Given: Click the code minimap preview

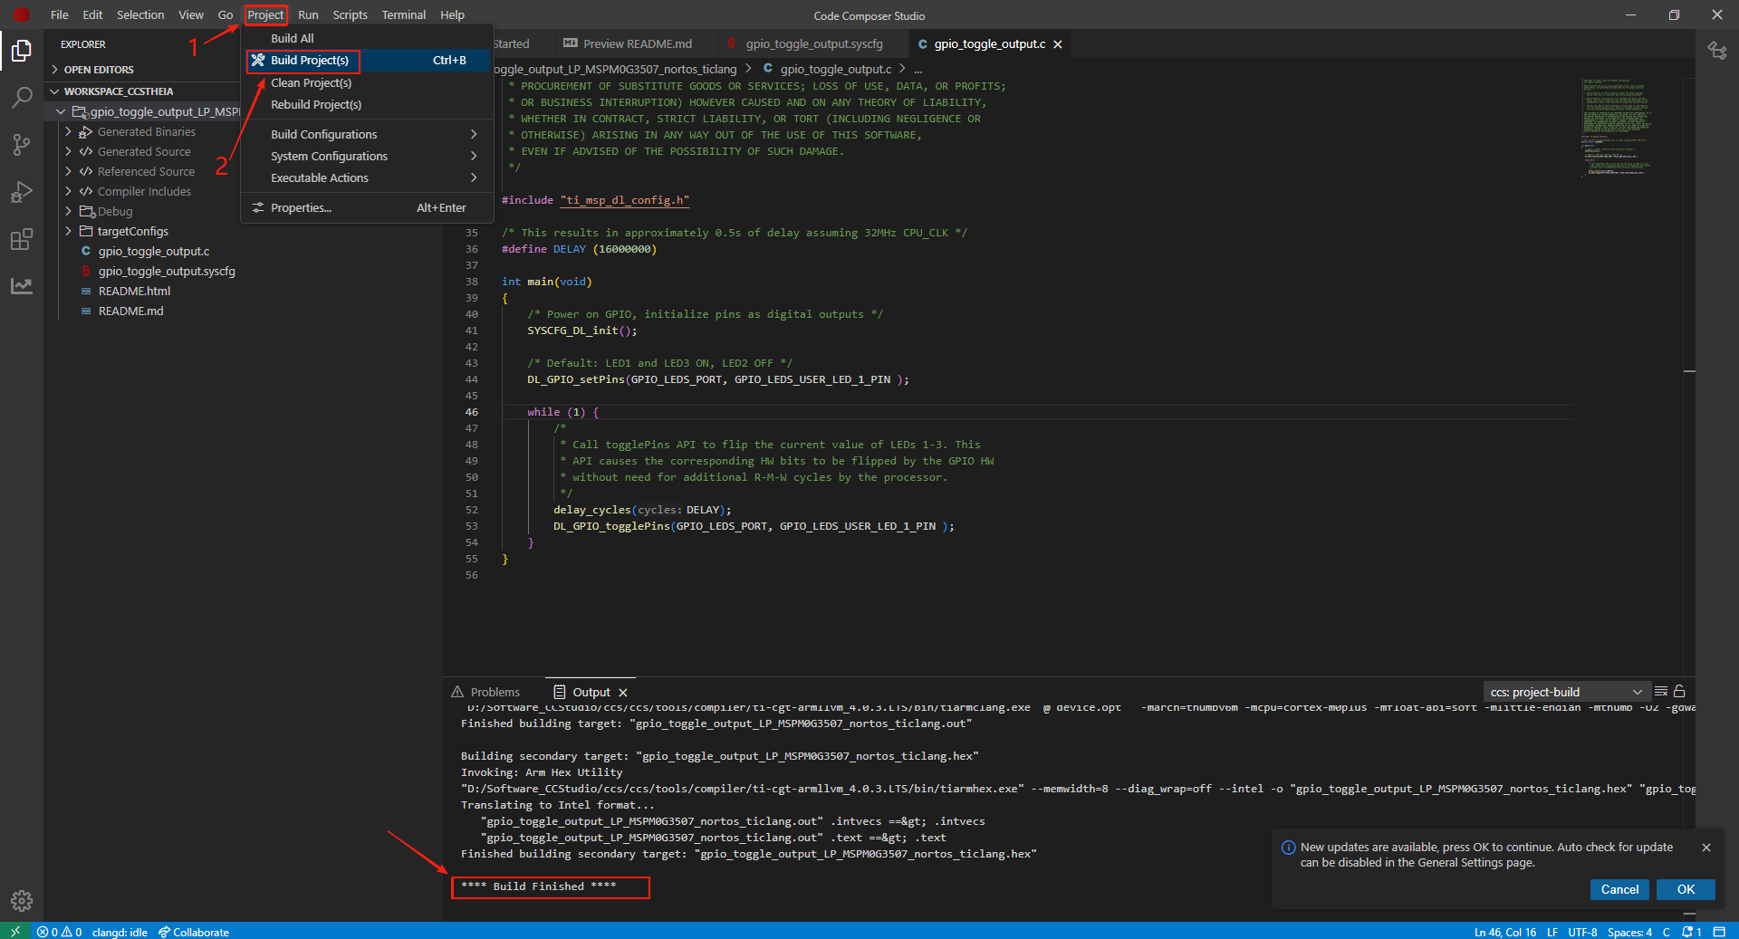Looking at the screenshot, I should coord(1617,127).
